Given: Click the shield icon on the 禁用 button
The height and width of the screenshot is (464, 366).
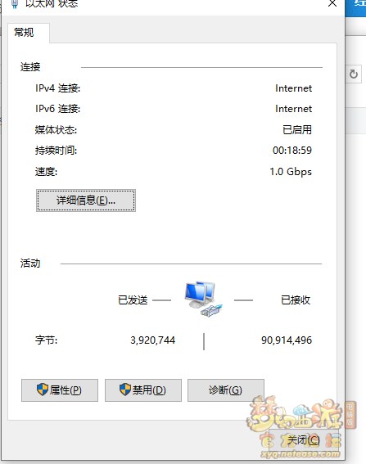Looking at the screenshot, I should point(125,390).
